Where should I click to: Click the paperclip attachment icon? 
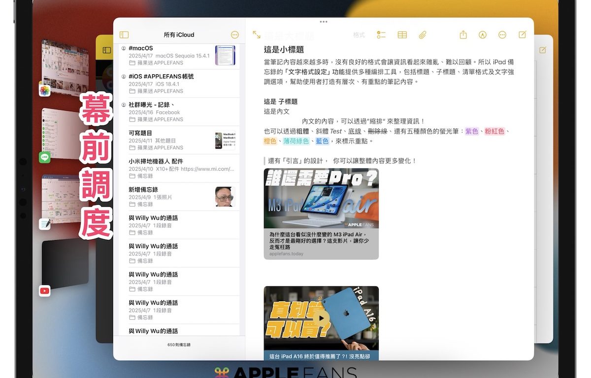[x=423, y=35]
